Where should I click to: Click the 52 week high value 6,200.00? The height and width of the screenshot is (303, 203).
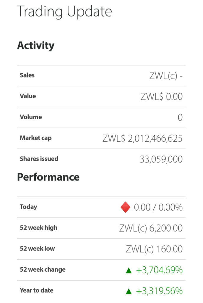[x=151, y=228]
